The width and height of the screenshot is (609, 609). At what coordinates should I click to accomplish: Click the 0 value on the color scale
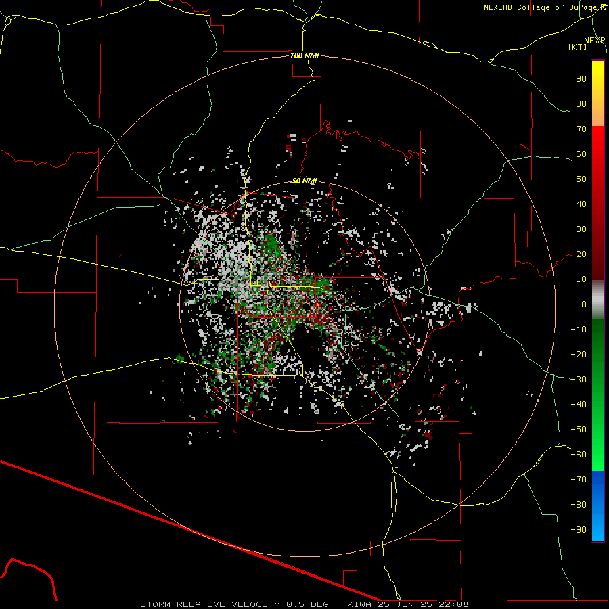point(584,304)
